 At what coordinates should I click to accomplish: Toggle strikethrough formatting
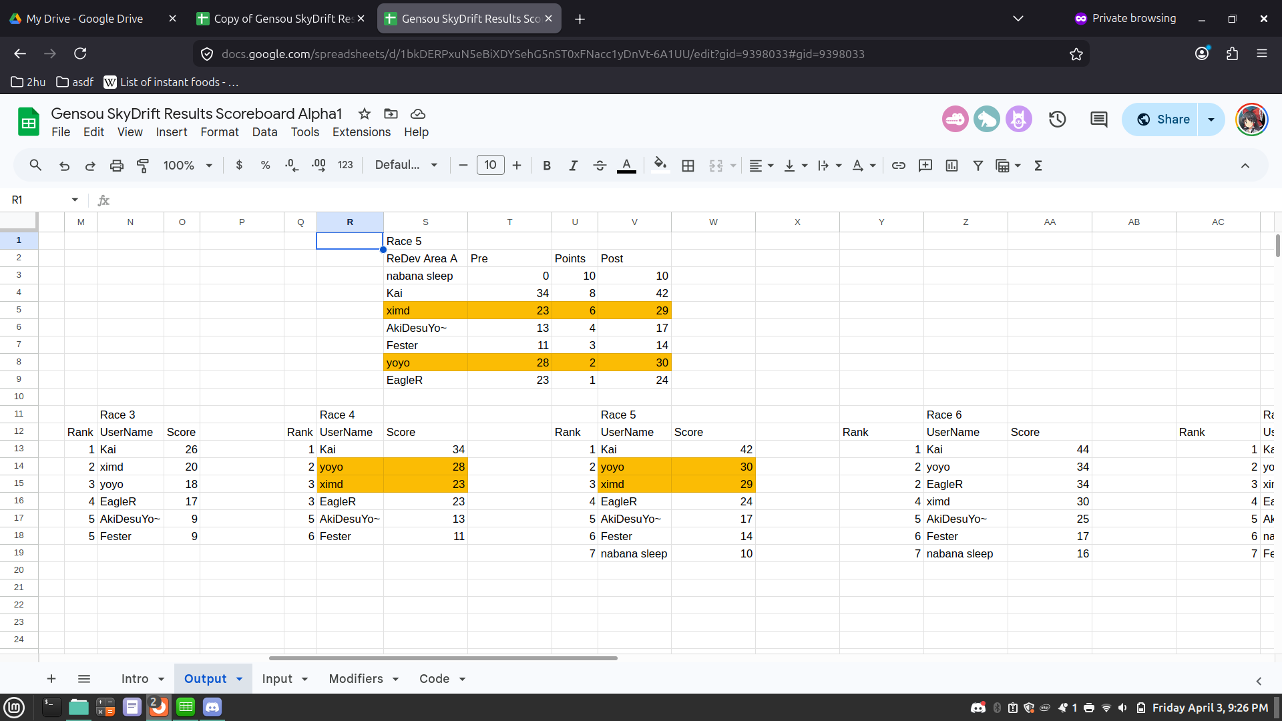[600, 166]
